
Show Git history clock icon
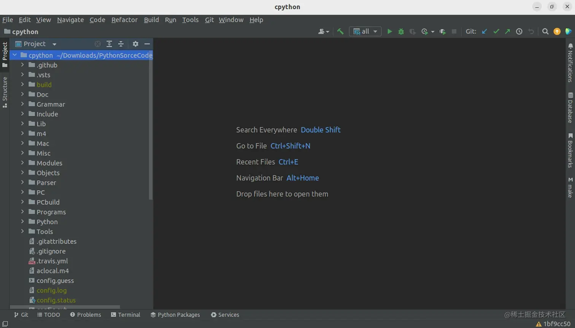pos(519,32)
